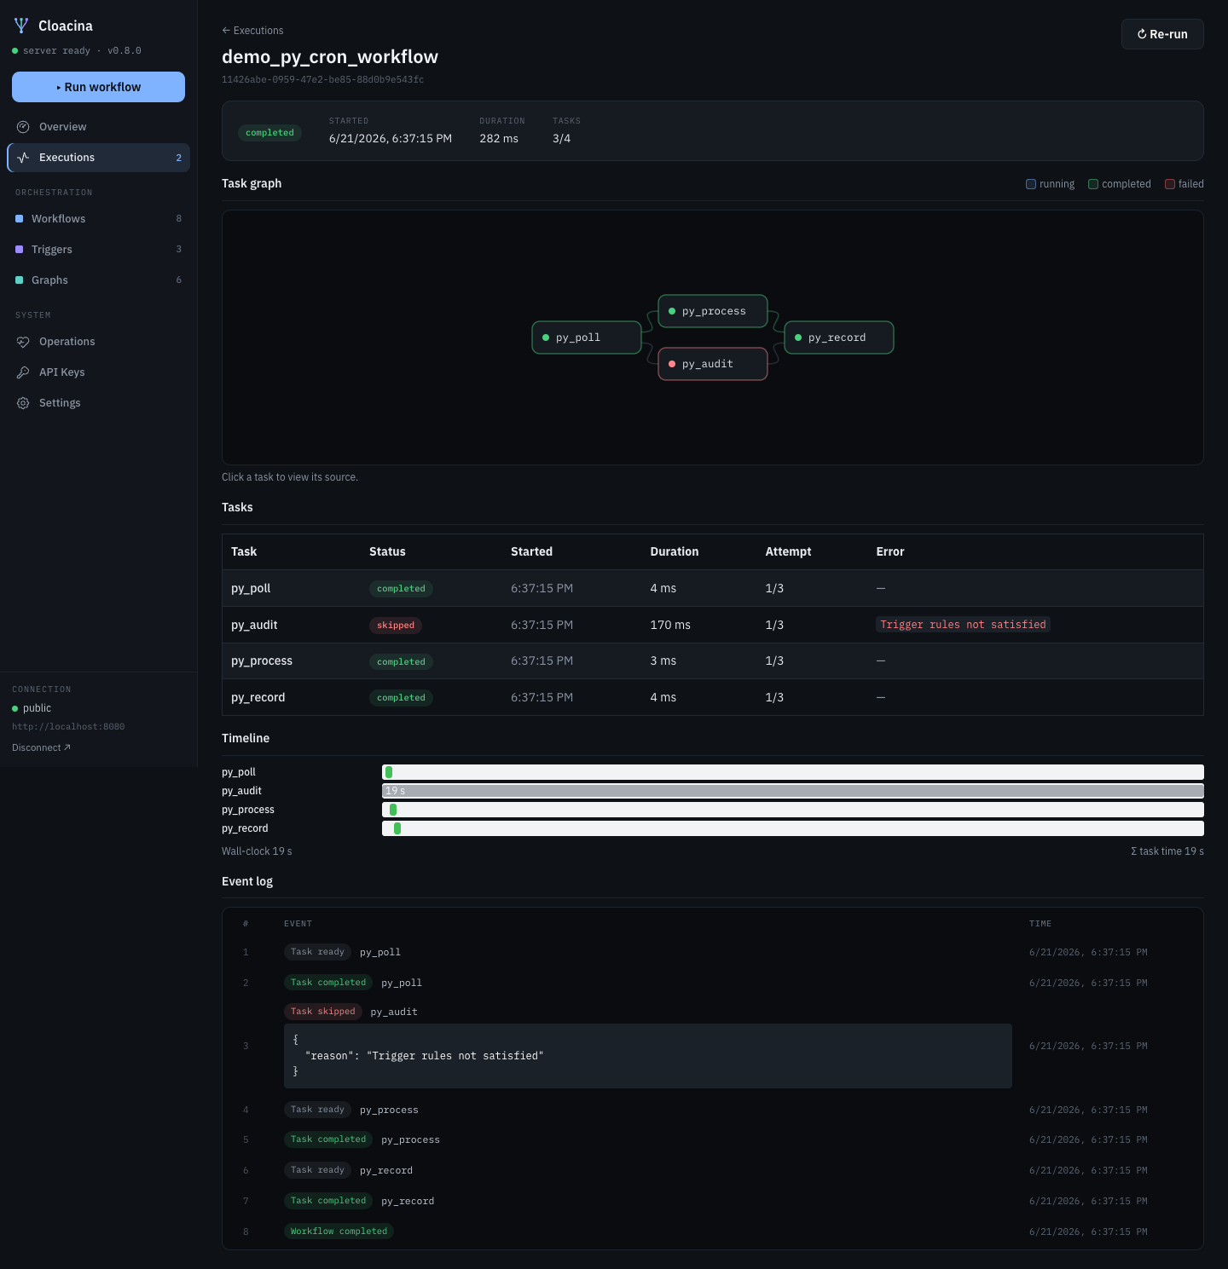Click the API Keys key icon
1228x1269 pixels.
(23, 372)
